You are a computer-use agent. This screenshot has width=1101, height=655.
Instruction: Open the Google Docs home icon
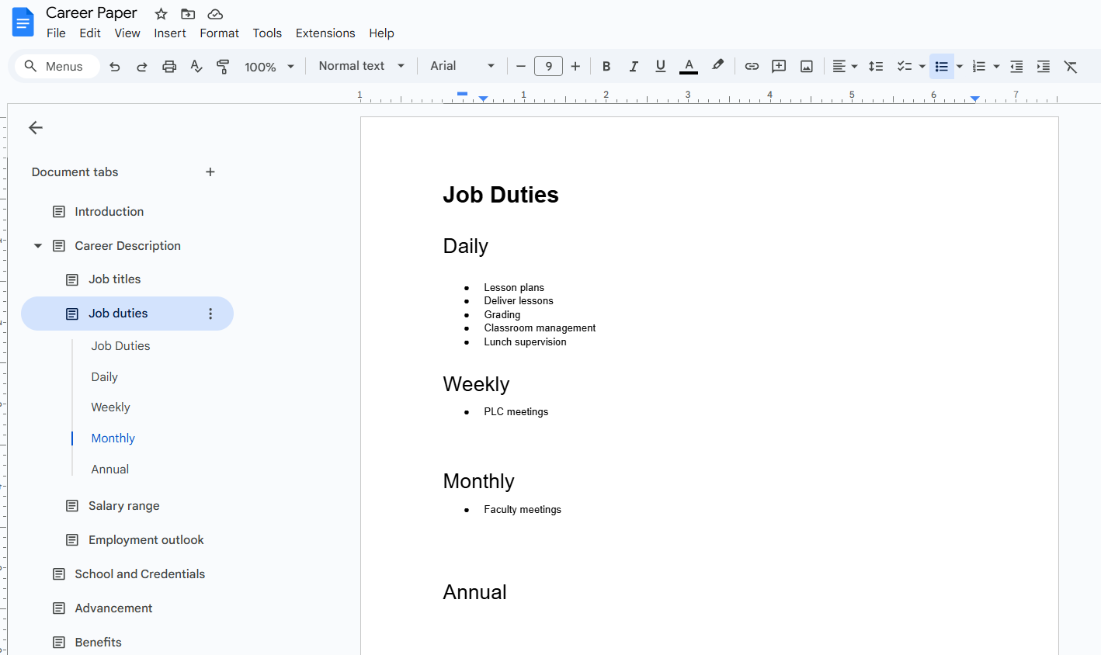(23, 23)
